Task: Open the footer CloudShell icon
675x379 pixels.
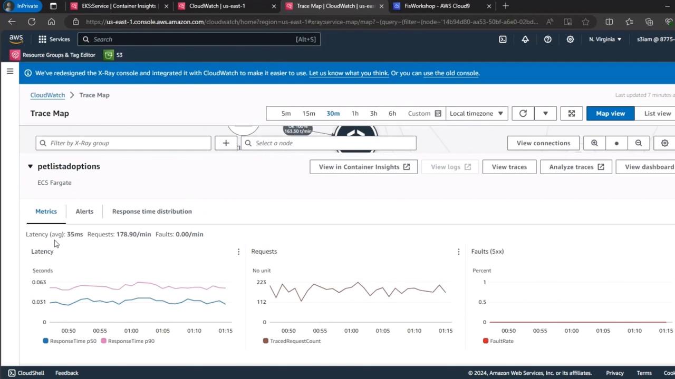Action: click(12, 373)
